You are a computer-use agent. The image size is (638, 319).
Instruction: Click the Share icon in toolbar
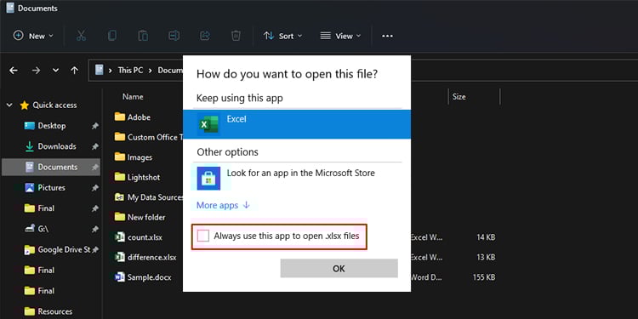tap(205, 36)
